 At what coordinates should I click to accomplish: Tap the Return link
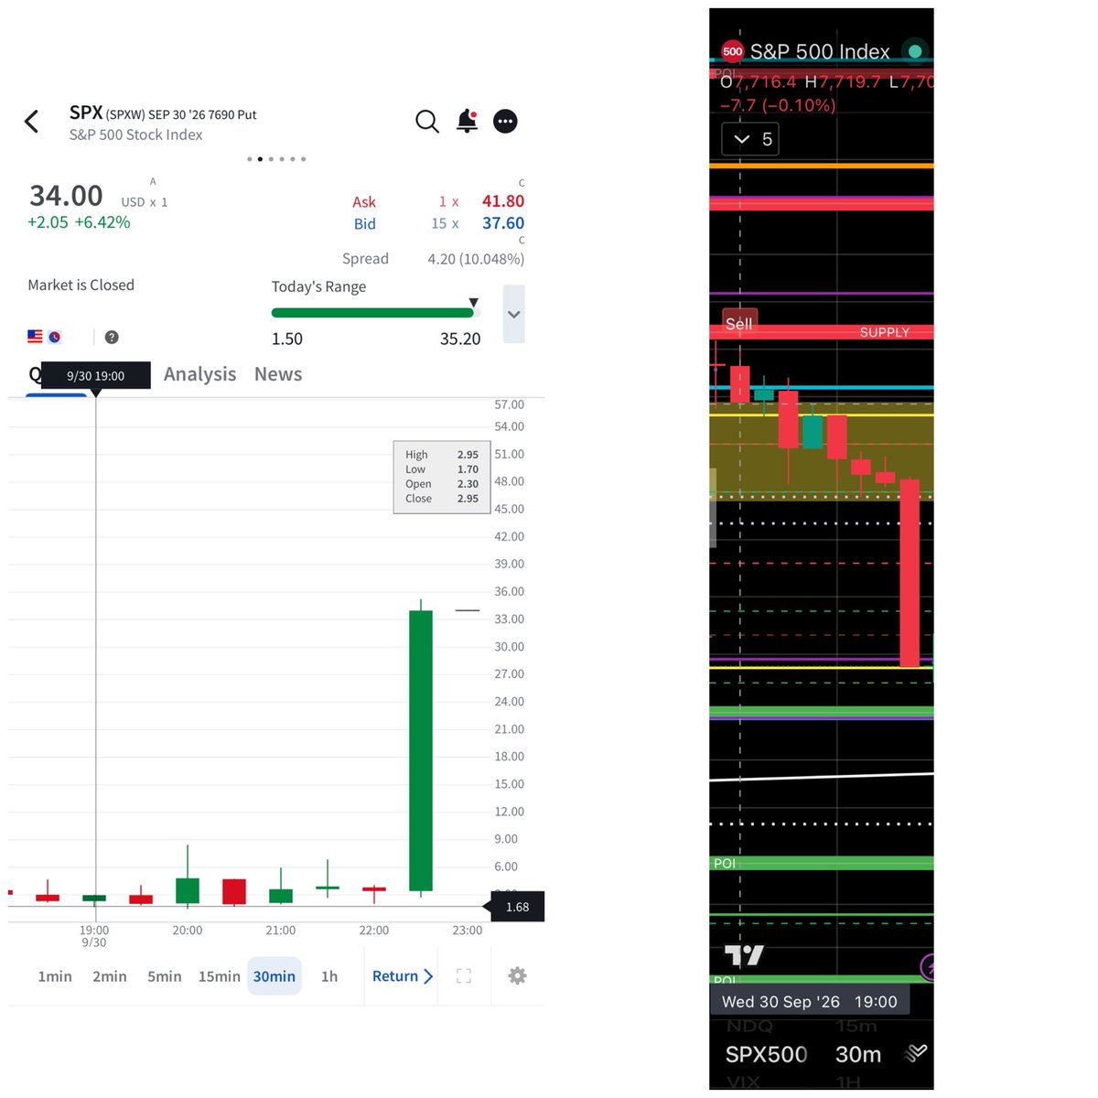(403, 976)
